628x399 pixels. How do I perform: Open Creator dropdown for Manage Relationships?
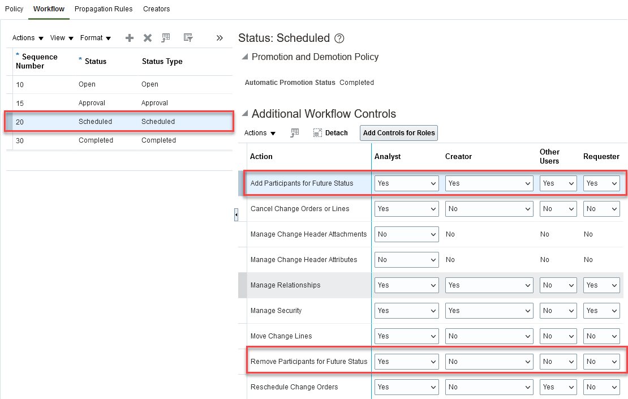[x=489, y=285]
